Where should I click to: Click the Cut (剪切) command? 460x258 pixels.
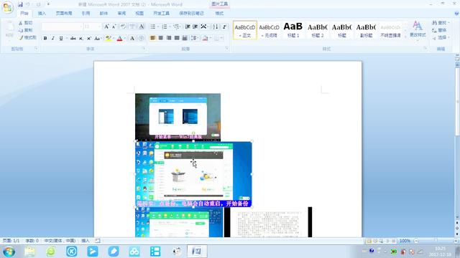click(26, 23)
